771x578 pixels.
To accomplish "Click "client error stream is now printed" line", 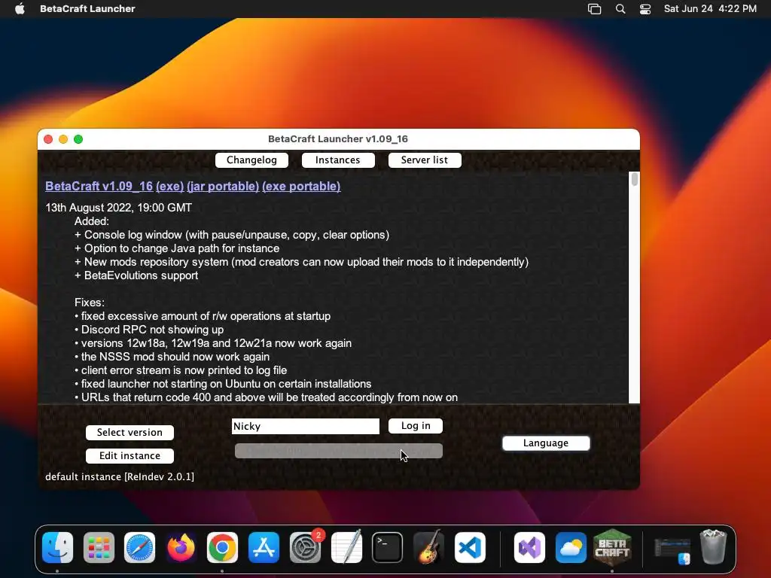I will 181,370.
